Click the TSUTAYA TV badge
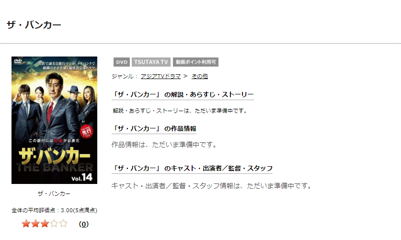401x240 pixels. click(x=151, y=62)
